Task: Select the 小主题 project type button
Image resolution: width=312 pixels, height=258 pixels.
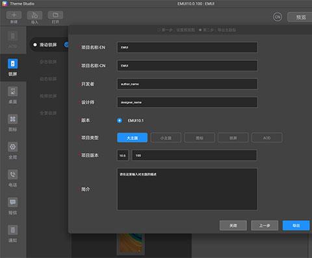Action: [x=166, y=138]
